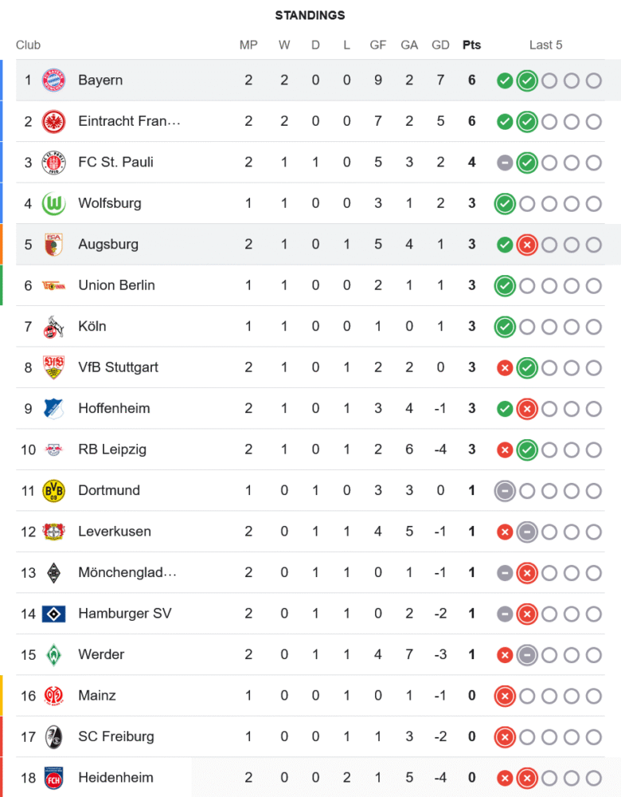Click Dortmund's grey draw result indicator
Screen dimensions: 621x797
[504, 491]
